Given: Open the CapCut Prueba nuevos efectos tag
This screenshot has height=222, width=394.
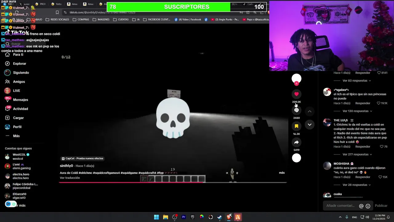Looking at the screenshot, I should tap(82, 158).
